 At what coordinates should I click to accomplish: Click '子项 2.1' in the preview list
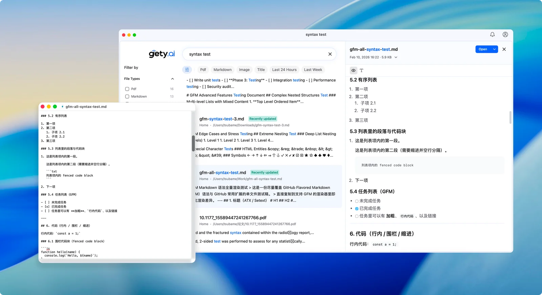click(x=368, y=103)
